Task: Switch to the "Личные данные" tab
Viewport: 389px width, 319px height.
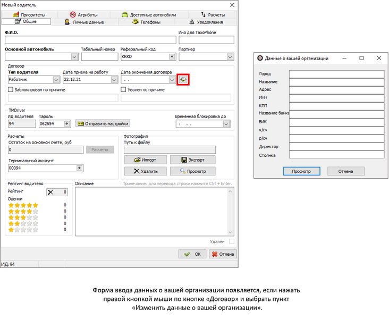Action: coord(88,22)
